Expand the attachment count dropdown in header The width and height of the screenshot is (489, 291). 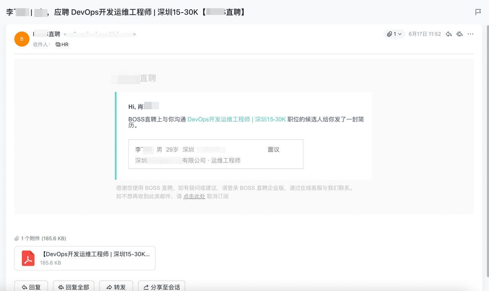[394, 34]
